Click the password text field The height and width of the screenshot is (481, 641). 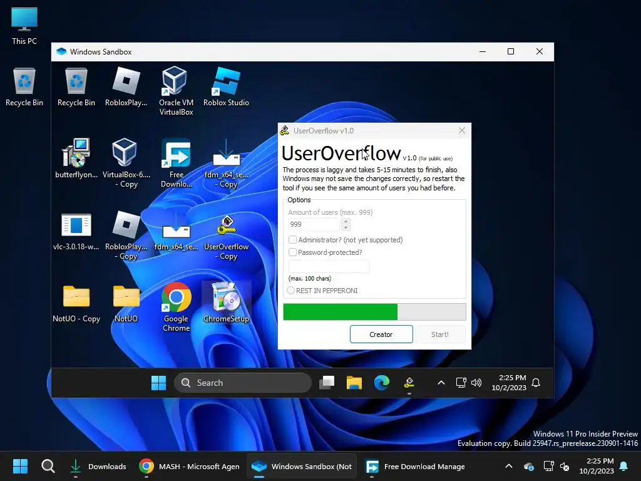[x=329, y=266]
